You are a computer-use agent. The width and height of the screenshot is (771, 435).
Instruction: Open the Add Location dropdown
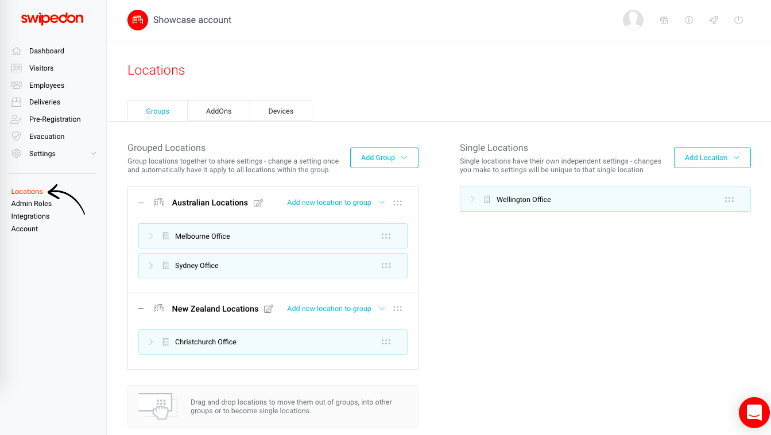[712, 158]
